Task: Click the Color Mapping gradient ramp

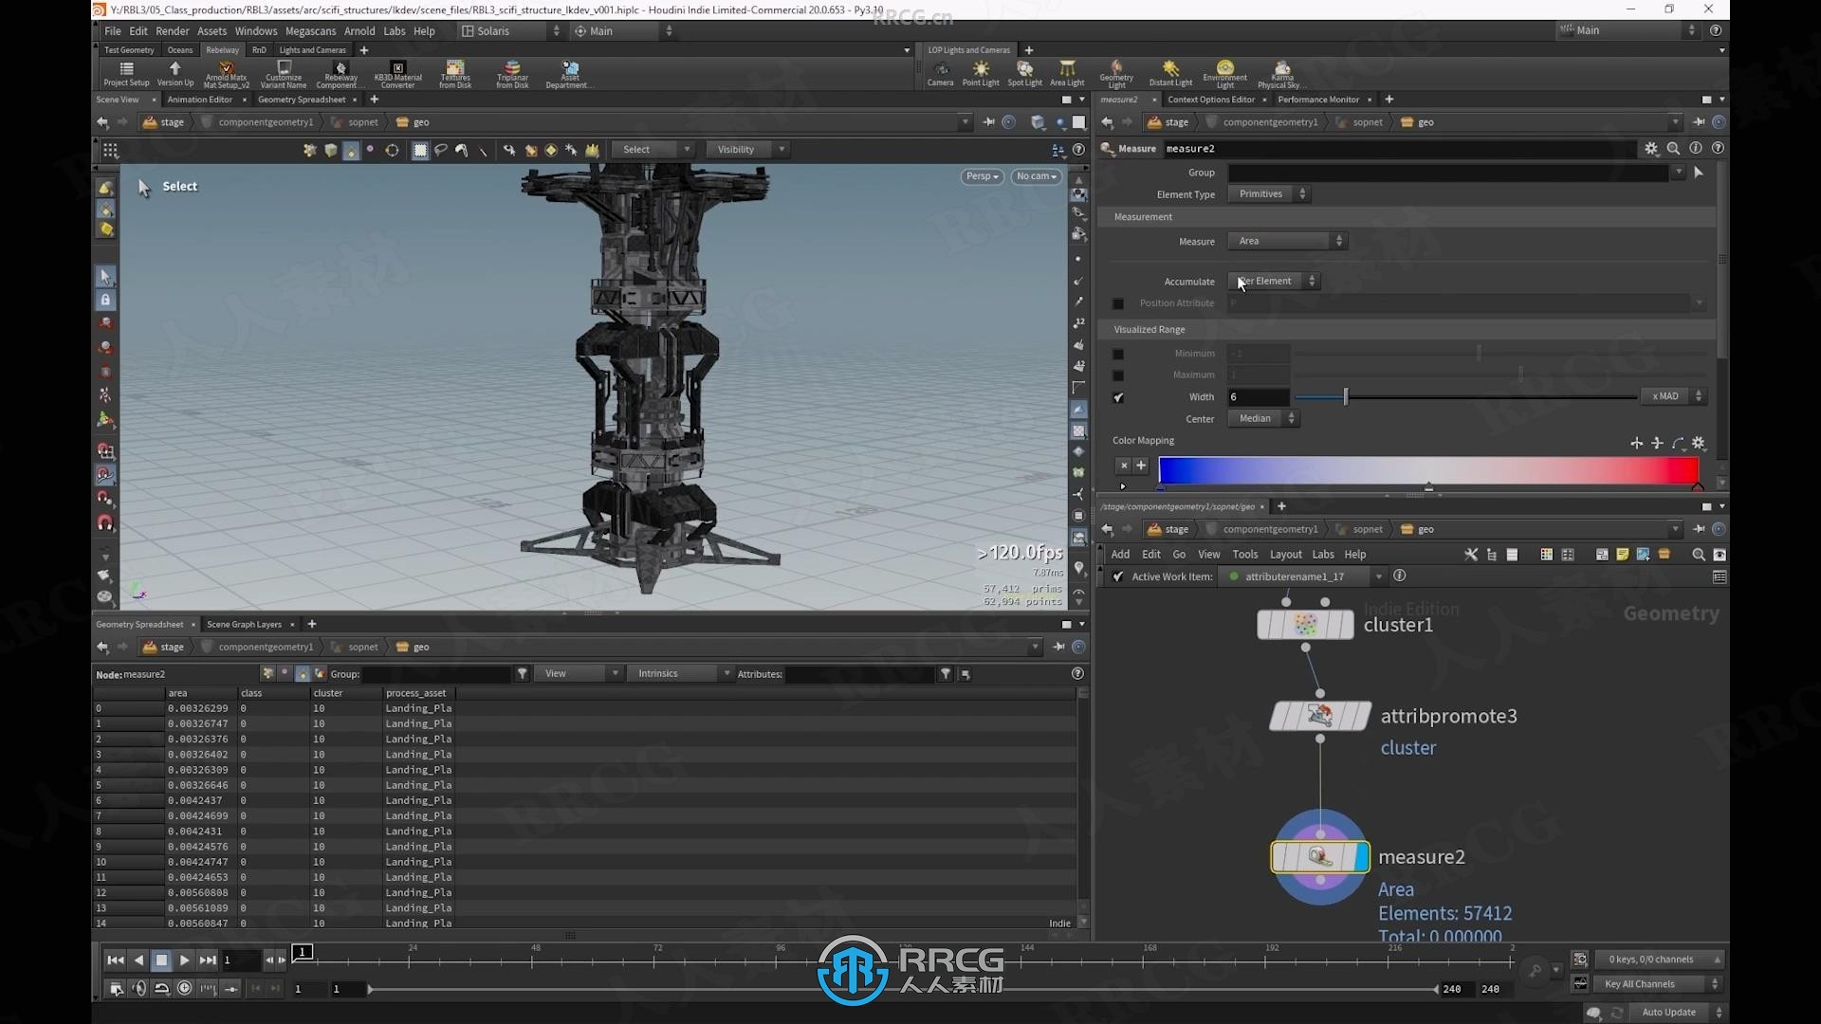Action: [x=1427, y=470]
